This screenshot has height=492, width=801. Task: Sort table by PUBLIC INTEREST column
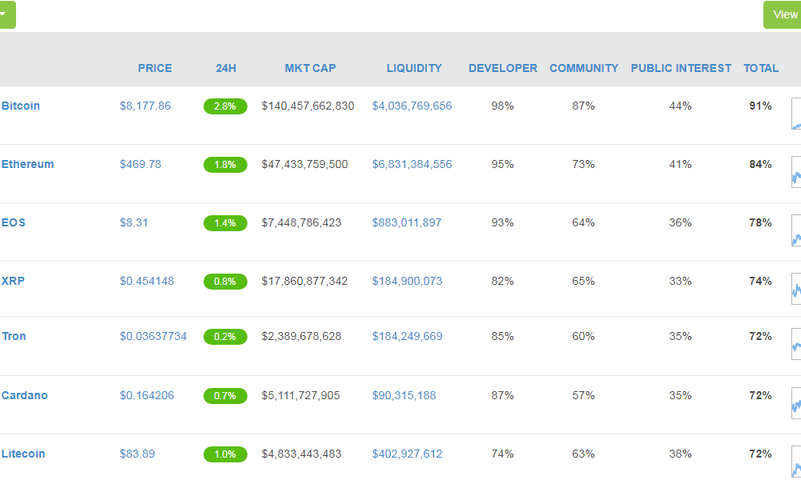681,68
